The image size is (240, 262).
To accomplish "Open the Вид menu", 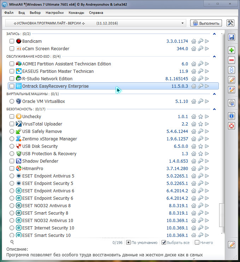I will coord(22,13).
